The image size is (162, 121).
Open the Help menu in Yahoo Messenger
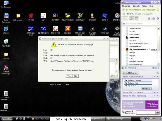pyautogui.click(x=151, y=6)
